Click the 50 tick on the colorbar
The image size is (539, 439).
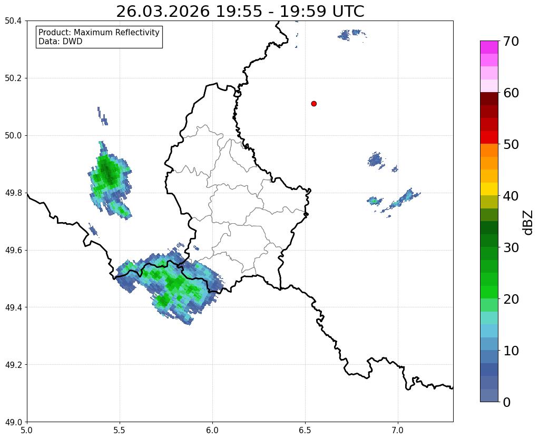click(x=511, y=144)
